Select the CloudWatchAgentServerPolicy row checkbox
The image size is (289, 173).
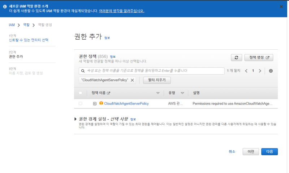point(80,104)
